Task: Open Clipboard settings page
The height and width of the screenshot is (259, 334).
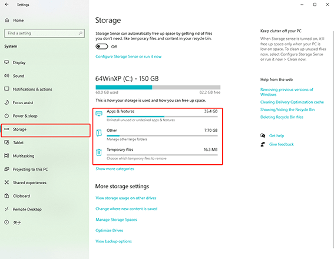Action: click(x=21, y=196)
